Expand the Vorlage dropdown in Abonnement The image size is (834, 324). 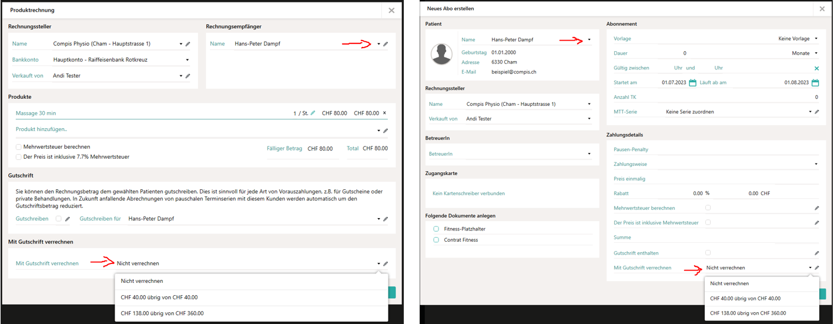(x=816, y=39)
